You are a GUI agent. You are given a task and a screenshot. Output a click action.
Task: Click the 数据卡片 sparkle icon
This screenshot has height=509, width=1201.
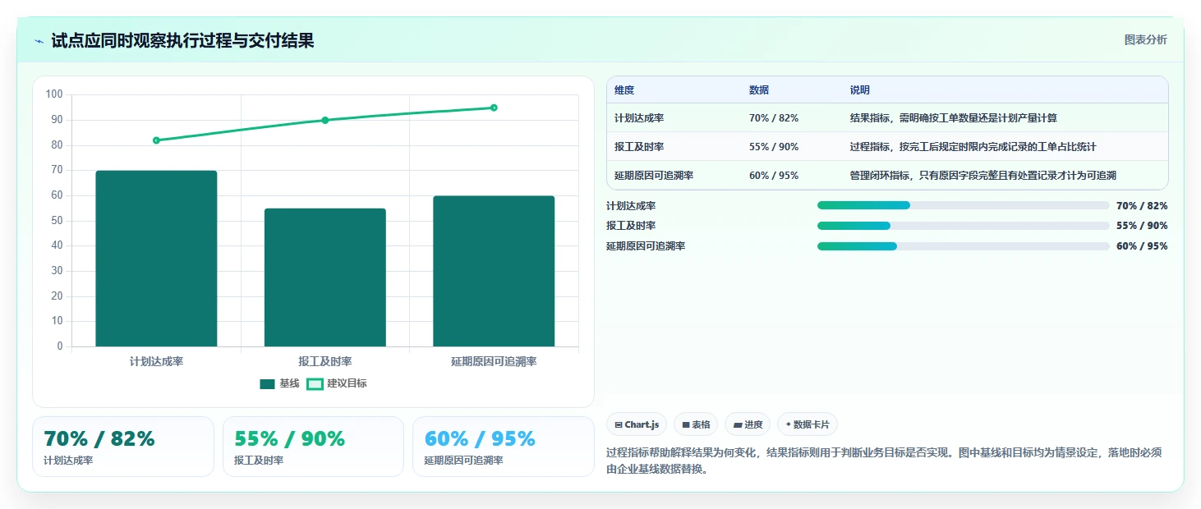[x=789, y=424]
